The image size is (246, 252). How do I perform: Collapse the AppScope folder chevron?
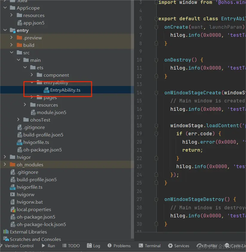pyautogui.click(x=5, y=8)
